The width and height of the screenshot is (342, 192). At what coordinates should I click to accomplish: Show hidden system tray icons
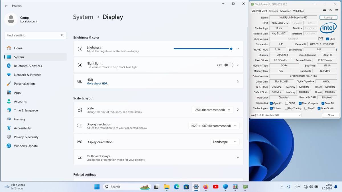[x=282, y=187]
